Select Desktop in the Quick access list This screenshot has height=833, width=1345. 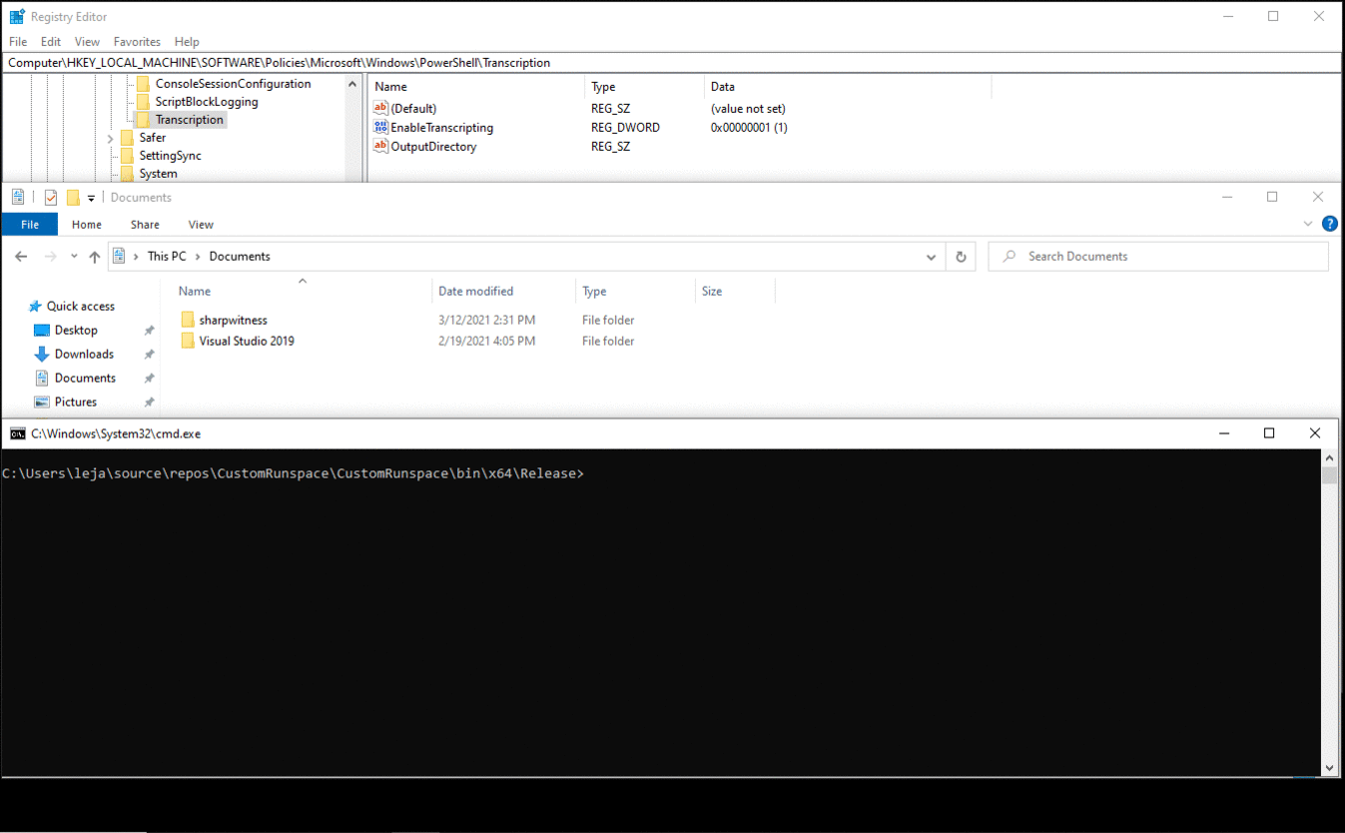click(x=76, y=331)
